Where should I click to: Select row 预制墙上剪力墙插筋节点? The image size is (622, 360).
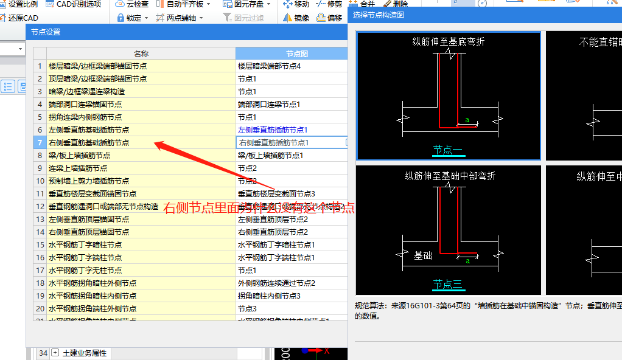pos(141,181)
